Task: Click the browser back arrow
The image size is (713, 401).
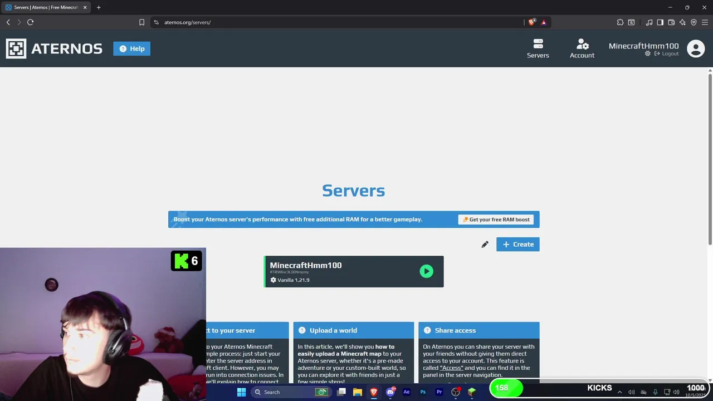Action: point(8,22)
